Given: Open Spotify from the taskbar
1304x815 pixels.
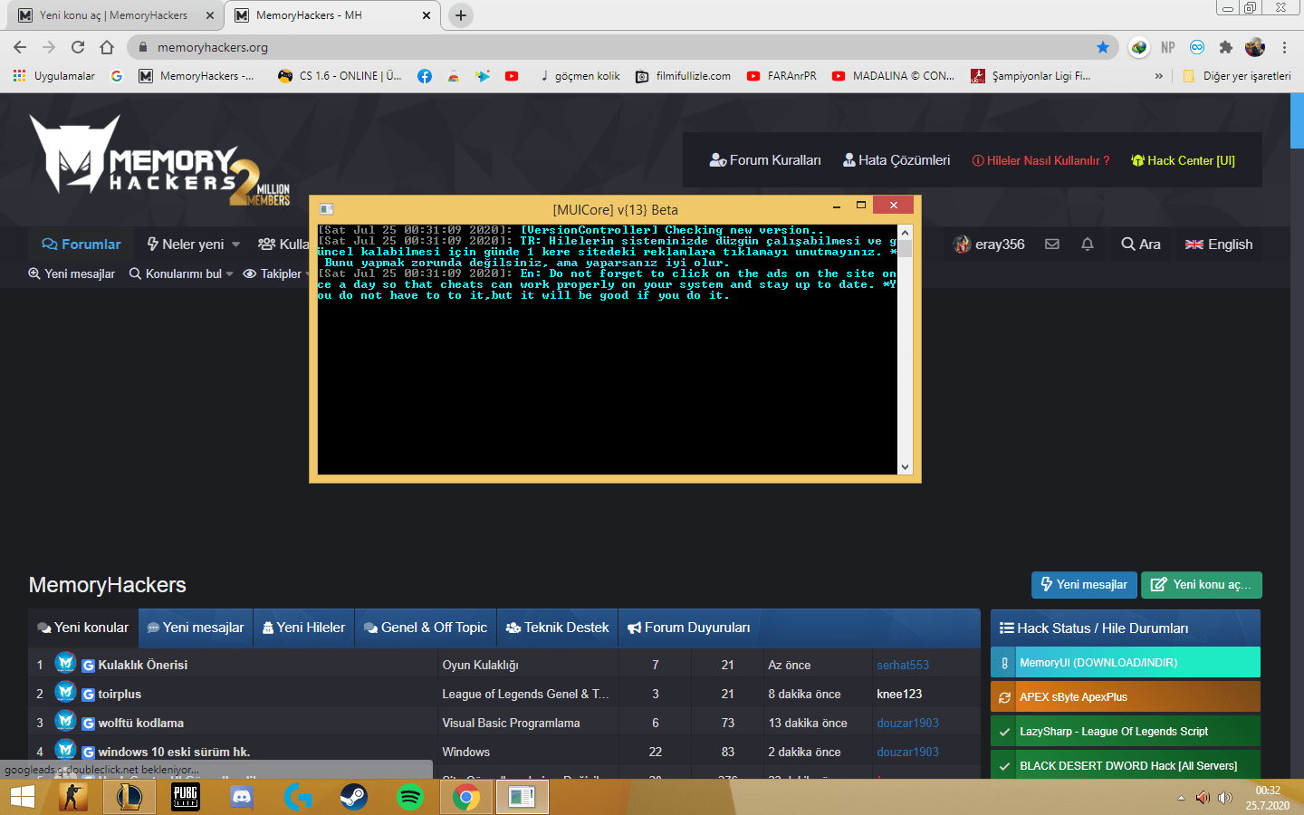Looking at the screenshot, I should [410, 797].
